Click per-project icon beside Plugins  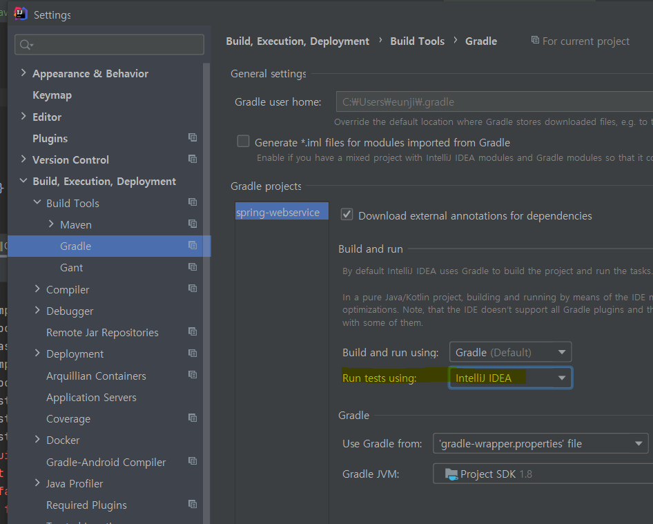point(193,137)
